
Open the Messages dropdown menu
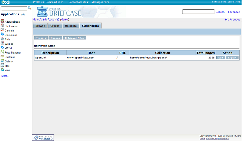tap(100, 2)
